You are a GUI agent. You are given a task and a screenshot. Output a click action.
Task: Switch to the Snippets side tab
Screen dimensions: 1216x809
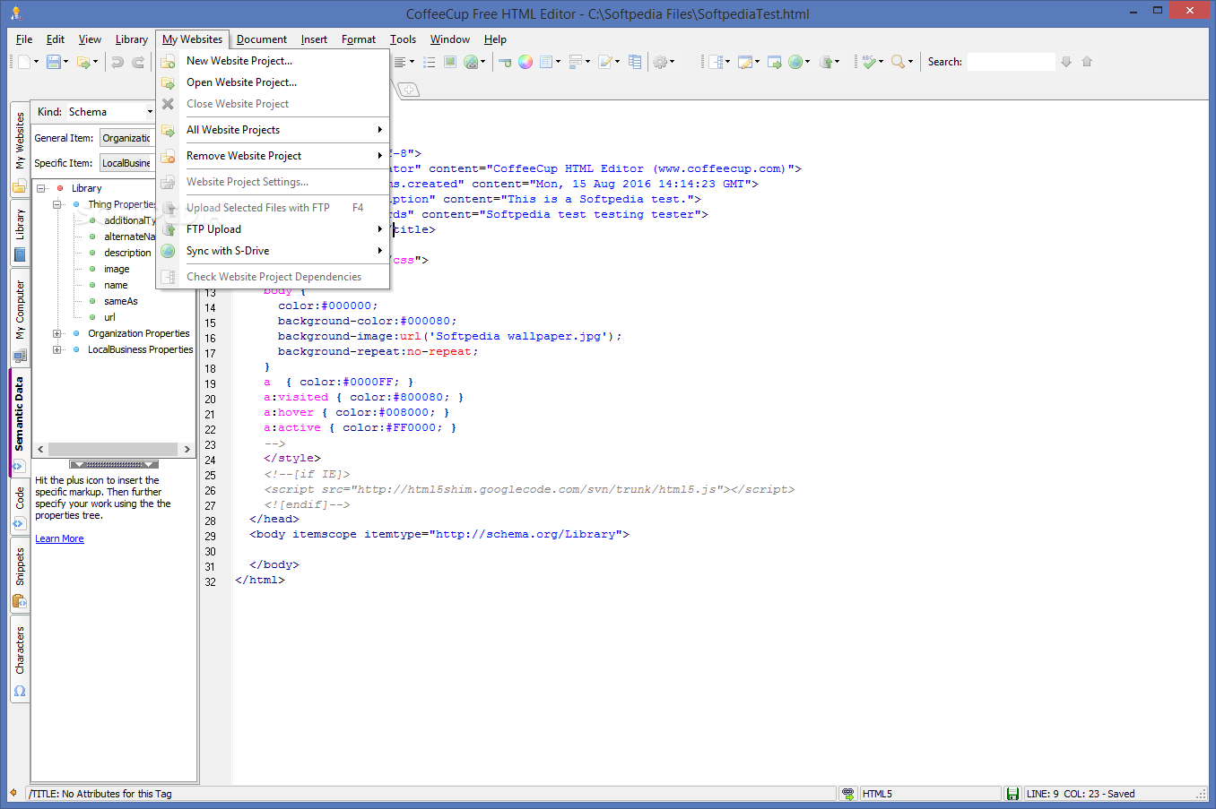20,575
